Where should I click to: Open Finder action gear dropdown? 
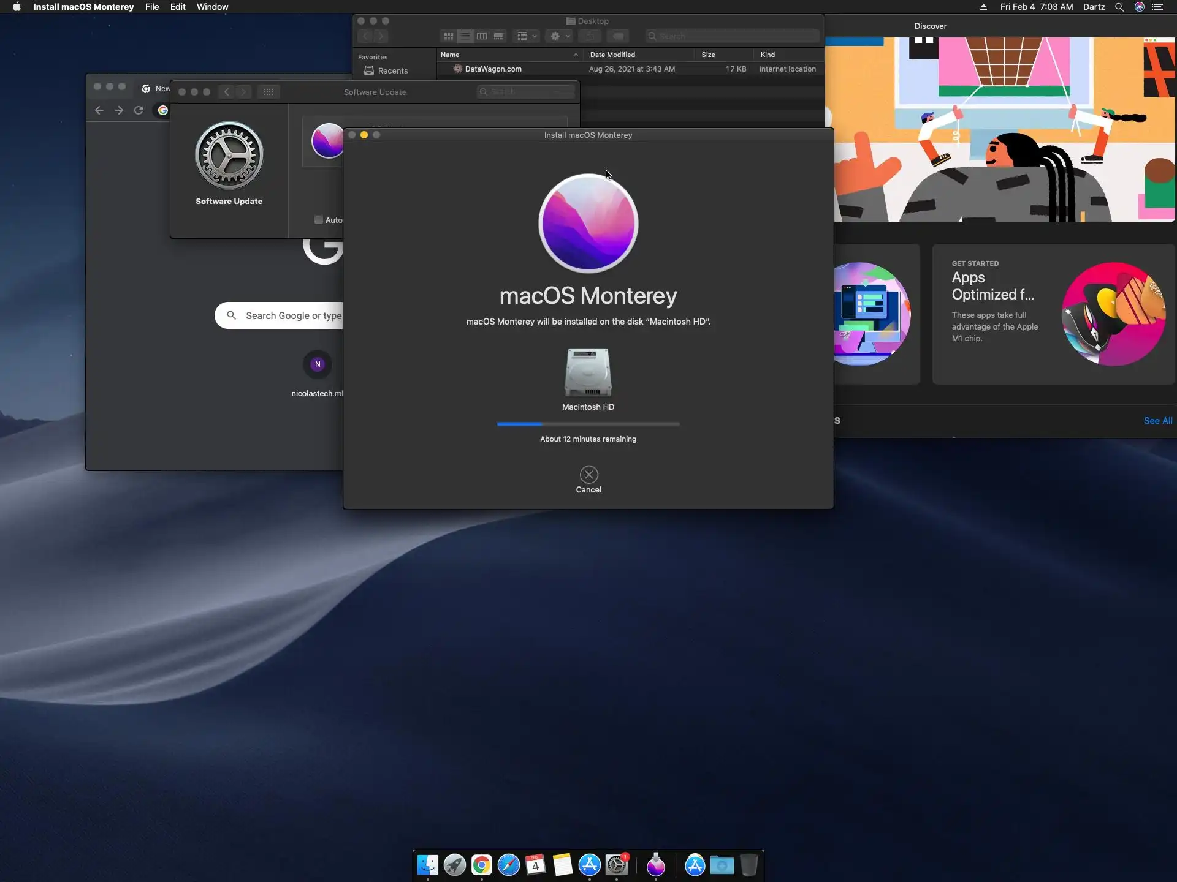(x=560, y=36)
